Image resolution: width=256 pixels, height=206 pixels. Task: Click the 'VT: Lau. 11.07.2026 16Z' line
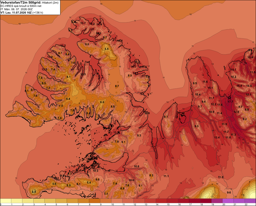16,13
